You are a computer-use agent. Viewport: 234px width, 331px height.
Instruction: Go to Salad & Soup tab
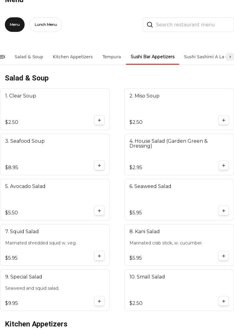tap(29, 57)
